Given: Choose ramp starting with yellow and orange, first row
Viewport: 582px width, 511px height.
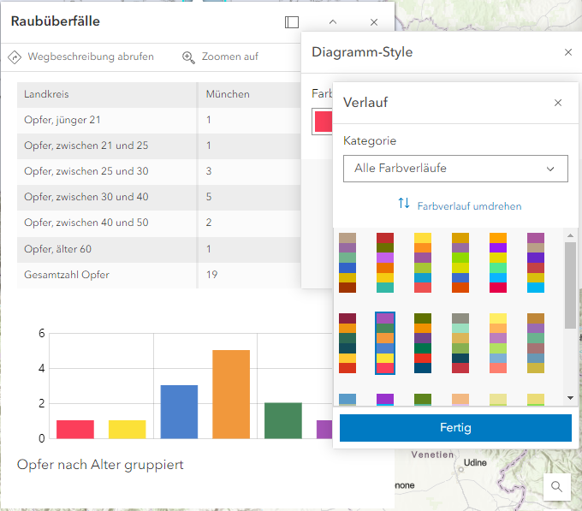Looking at the screenshot, I should [423, 263].
